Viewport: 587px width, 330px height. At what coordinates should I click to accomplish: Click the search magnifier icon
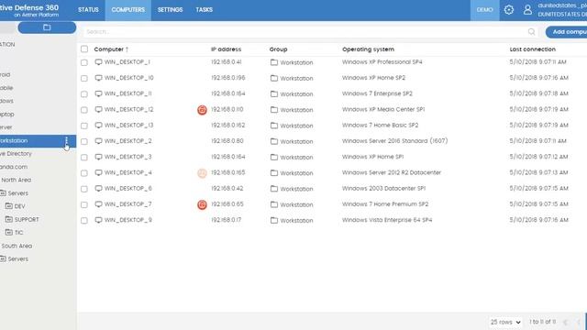pyautogui.click(x=531, y=32)
